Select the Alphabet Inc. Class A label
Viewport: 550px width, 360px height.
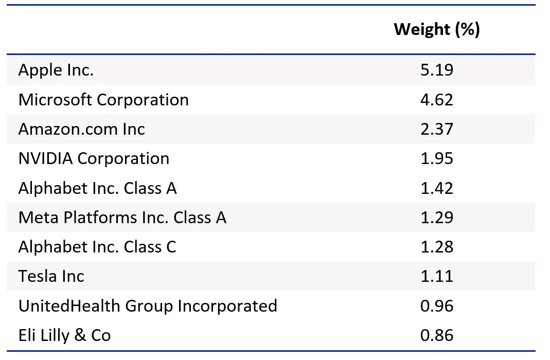point(98,188)
